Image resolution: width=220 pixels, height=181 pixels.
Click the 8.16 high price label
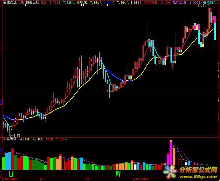coord(201,6)
